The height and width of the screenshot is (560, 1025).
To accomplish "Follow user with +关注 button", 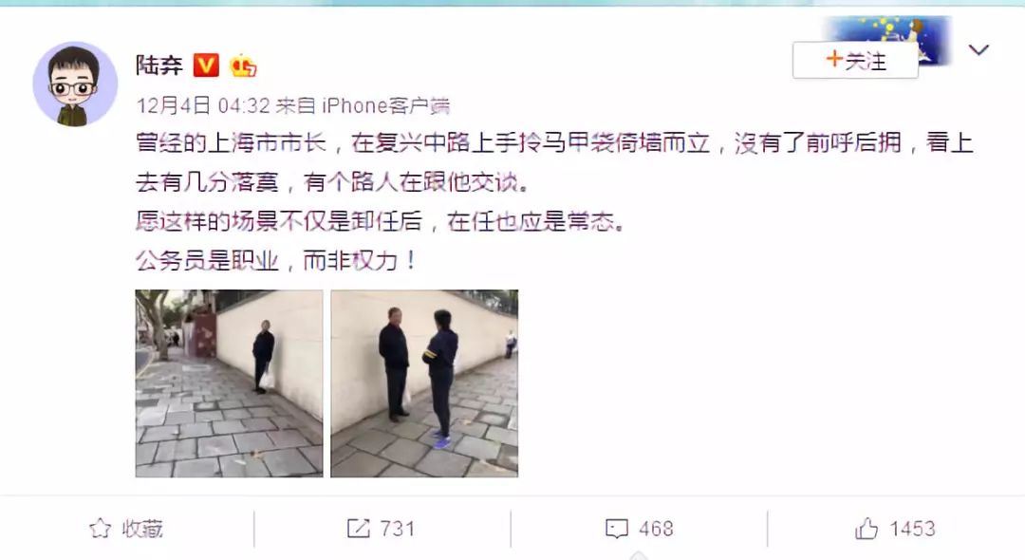I will 855,60.
